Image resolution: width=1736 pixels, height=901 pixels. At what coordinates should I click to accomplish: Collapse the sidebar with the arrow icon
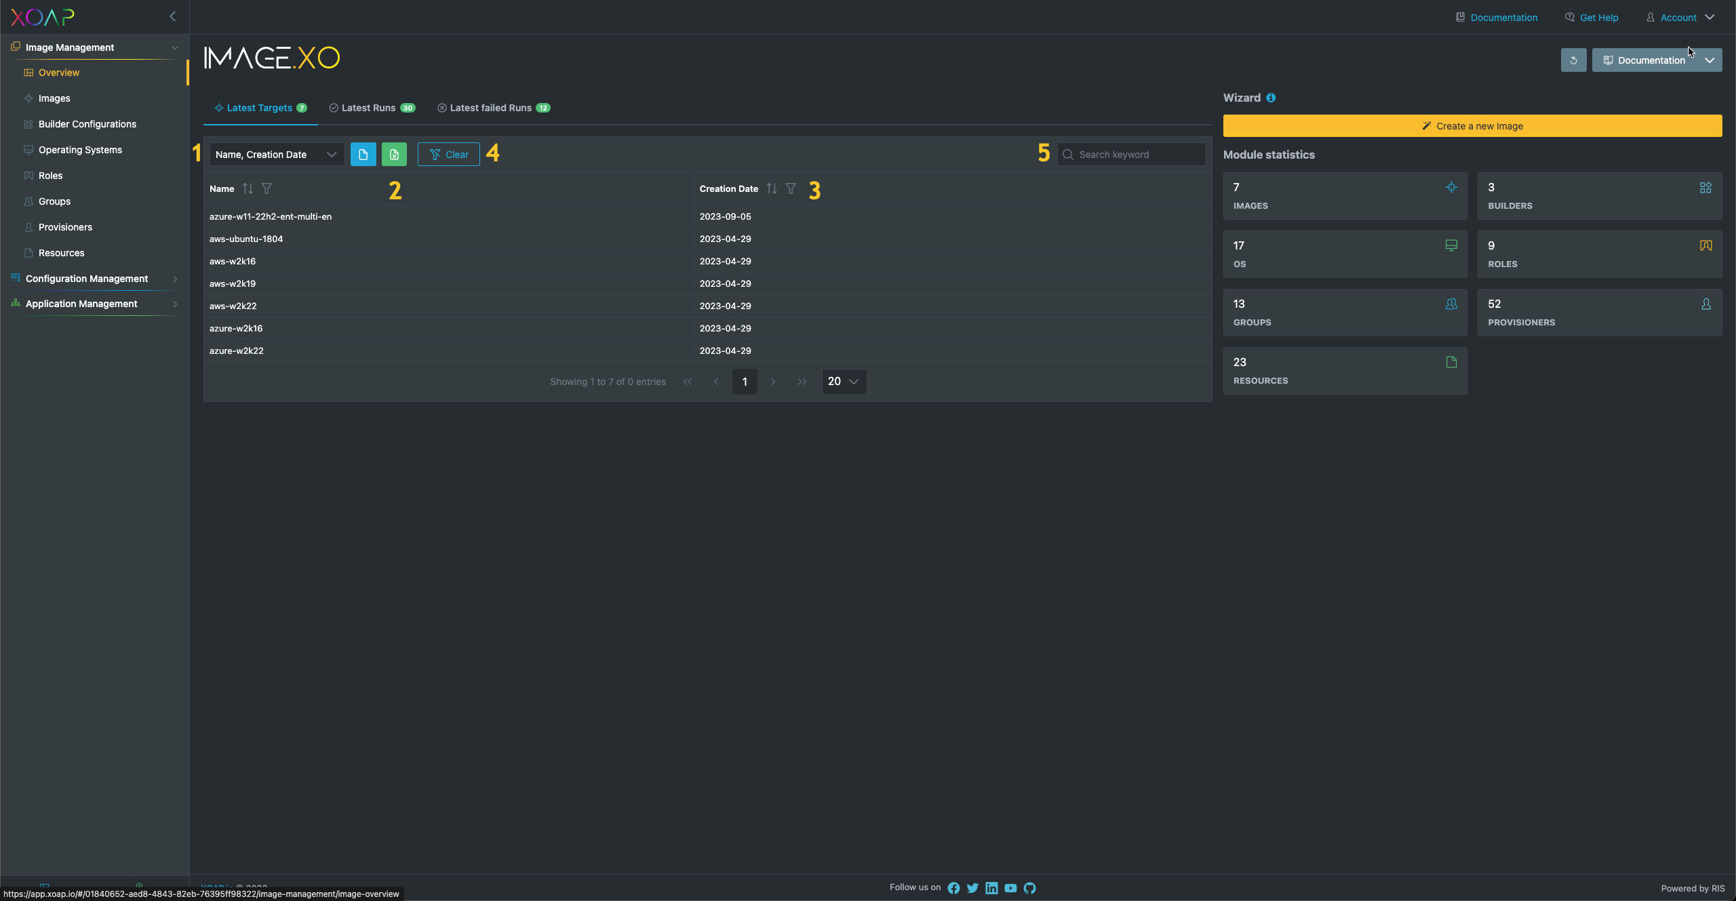[172, 16]
